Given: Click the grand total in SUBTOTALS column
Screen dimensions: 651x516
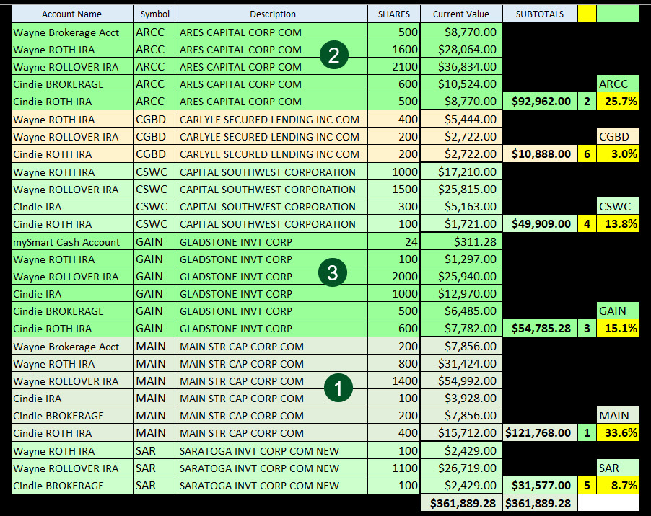Looking at the screenshot, I should tap(540, 503).
